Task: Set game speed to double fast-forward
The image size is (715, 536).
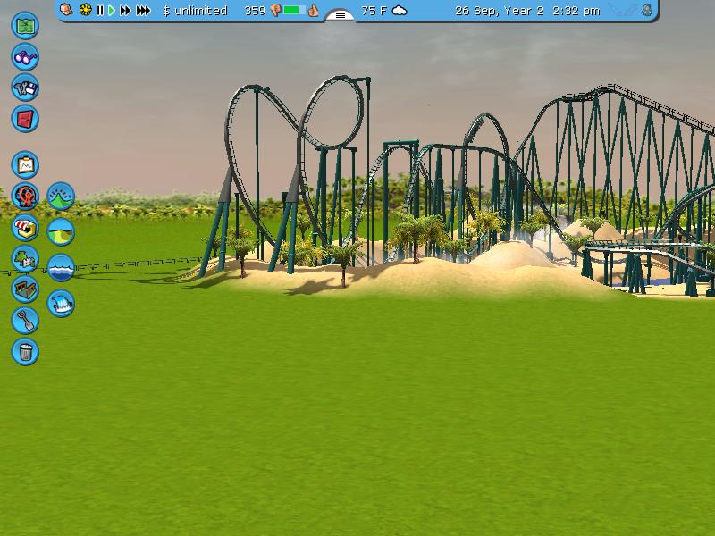Action: click(125, 11)
